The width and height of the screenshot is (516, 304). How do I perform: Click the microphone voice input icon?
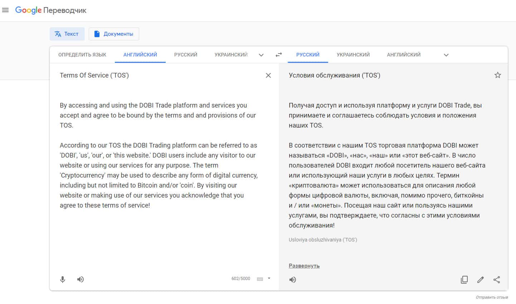coord(63,279)
